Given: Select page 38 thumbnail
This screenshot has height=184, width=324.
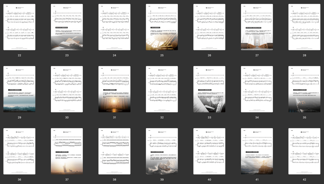Looking at the screenshot, I should pos(114,151).
